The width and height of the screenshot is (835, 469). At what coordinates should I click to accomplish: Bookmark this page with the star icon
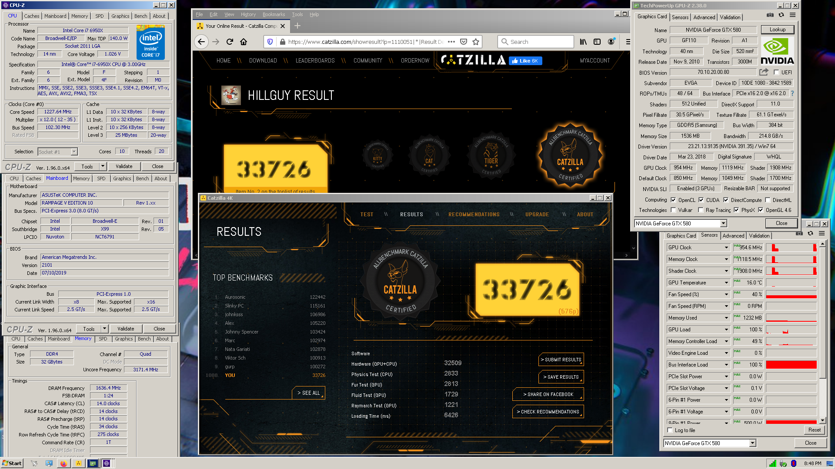(x=476, y=42)
